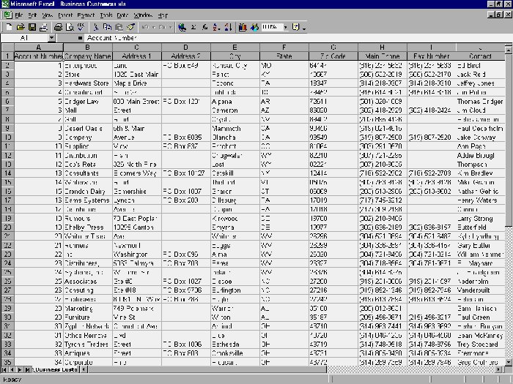Screen dimensions: 513x384
Task: Click the Thomas Bridger contact cell
Action: [480, 101]
